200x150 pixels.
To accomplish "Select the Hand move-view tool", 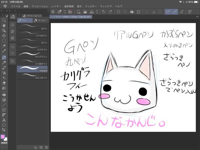I will coord(4,25).
